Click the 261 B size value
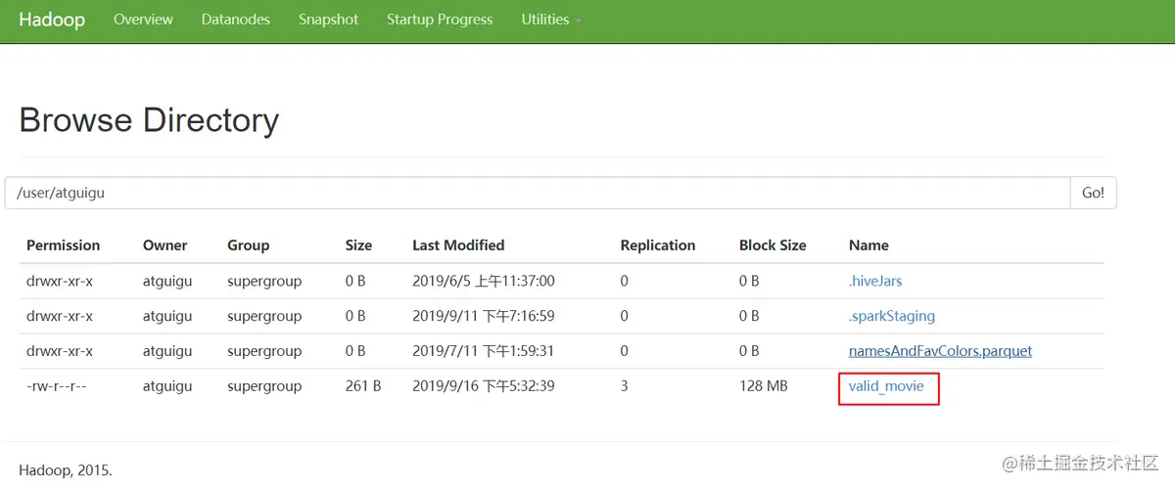 click(363, 386)
